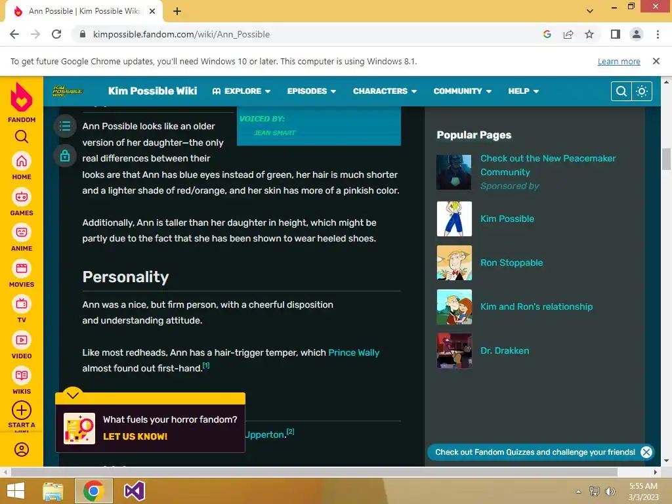The height and width of the screenshot is (504, 672).
Task: Click the Kim Possible thumbnail image
Action: [x=454, y=219]
